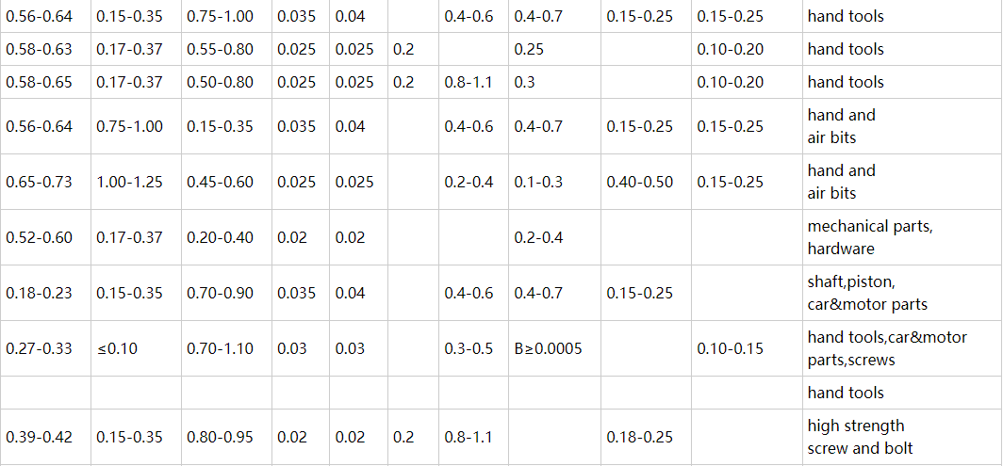This screenshot has height=466, width=1003.
Task: Click the 0.18-0.25 cell
Action: pyautogui.click(x=640, y=437)
